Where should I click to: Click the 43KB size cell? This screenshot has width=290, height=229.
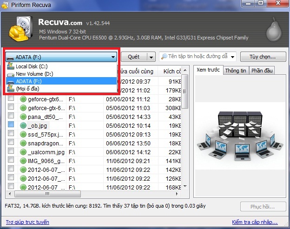[x=175, y=117]
